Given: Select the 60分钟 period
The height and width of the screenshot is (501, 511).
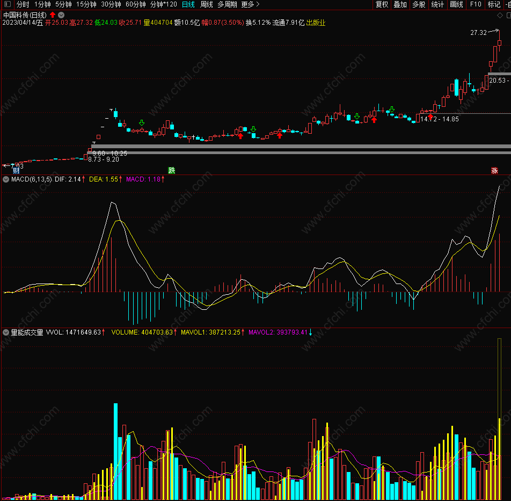Looking at the screenshot, I should tap(136, 4).
